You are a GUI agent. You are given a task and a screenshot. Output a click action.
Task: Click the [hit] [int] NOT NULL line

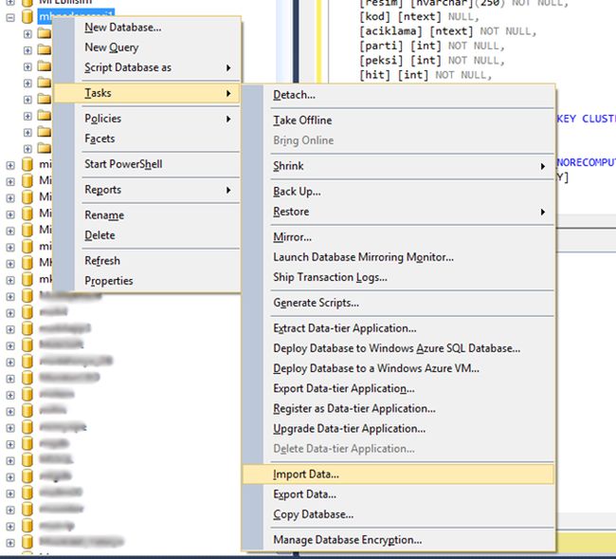click(x=426, y=75)
